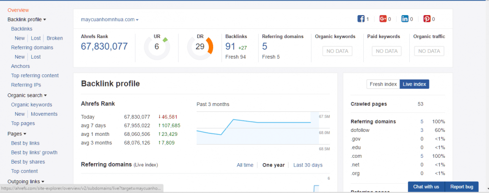489x193 pixels.
Task: Click the UR gauge showing 6
Action: [x=156, y=47]
